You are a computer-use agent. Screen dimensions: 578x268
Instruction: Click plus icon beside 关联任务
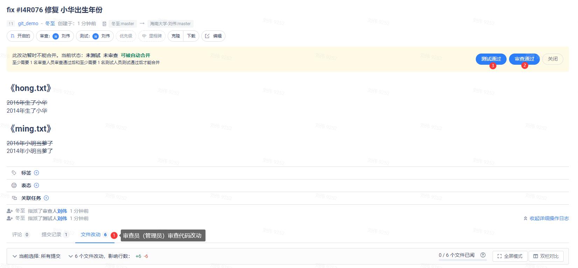[x=46, y=198]
